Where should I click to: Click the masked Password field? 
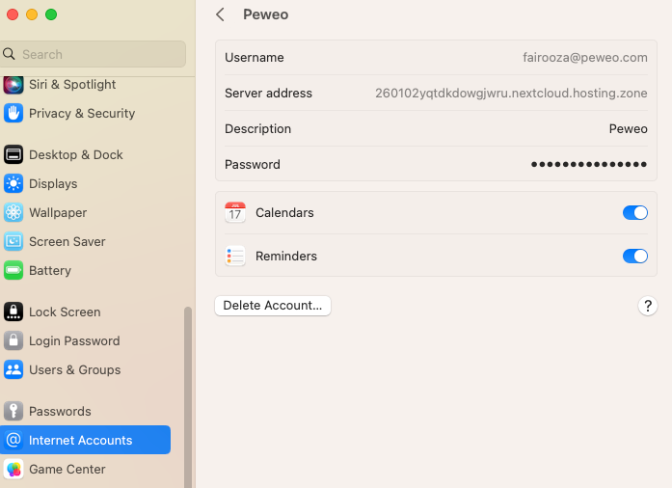tap(589, 164)
